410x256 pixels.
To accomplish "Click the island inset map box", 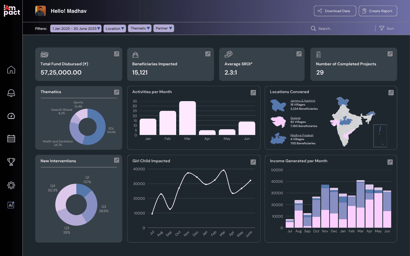I will point(380,136).
